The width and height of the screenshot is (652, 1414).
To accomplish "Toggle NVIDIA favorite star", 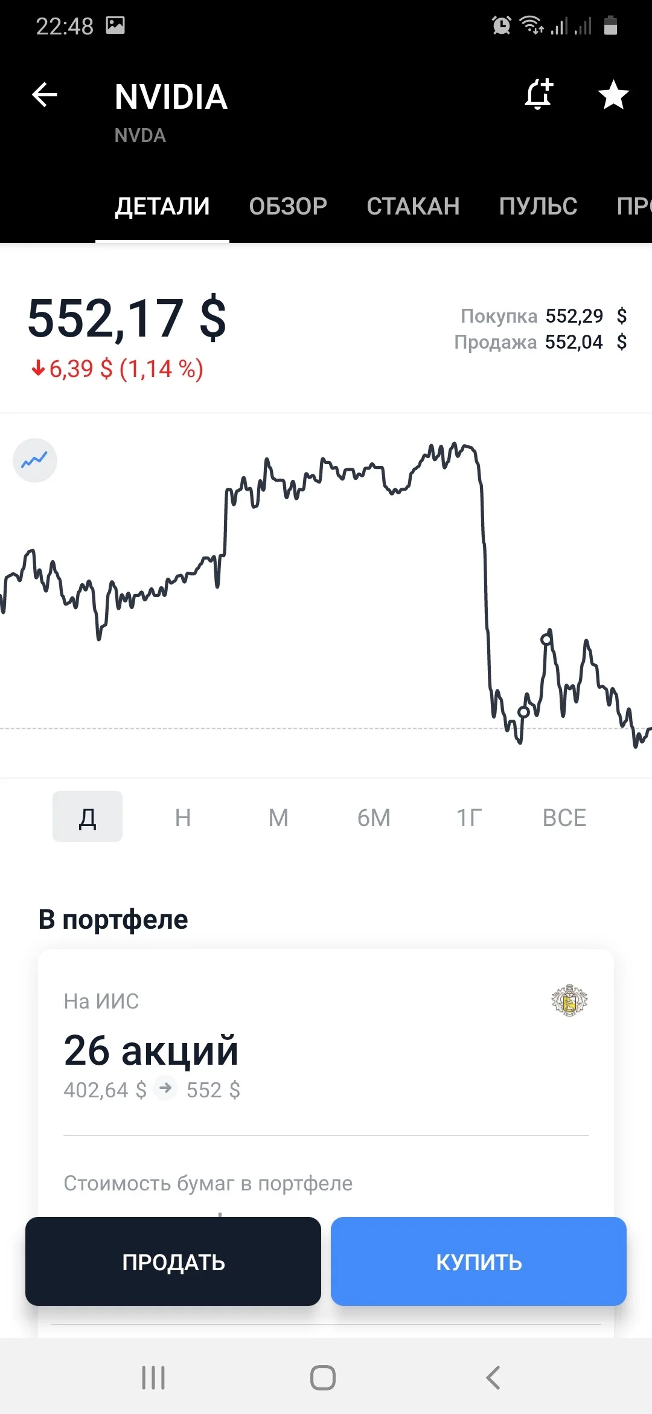I will (x=613, y=95).
